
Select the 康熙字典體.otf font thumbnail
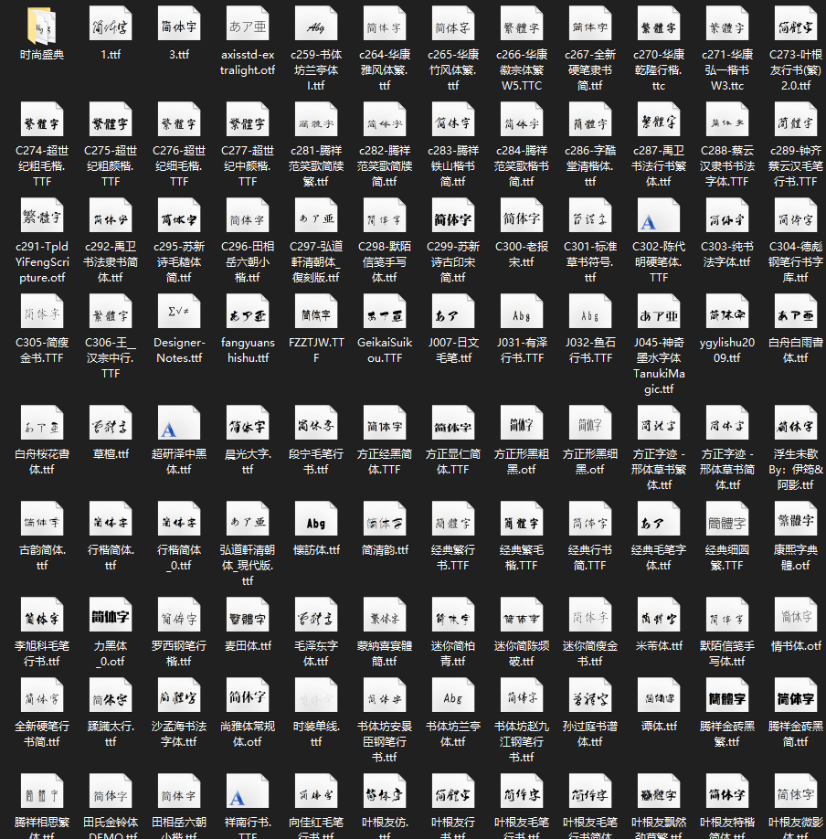[x=796, y=519]
